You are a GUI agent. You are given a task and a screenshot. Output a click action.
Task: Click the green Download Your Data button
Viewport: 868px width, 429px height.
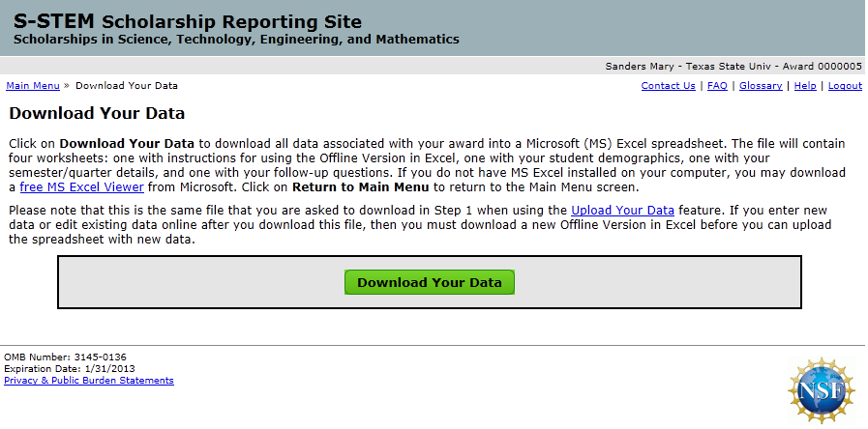coord(430,282)
